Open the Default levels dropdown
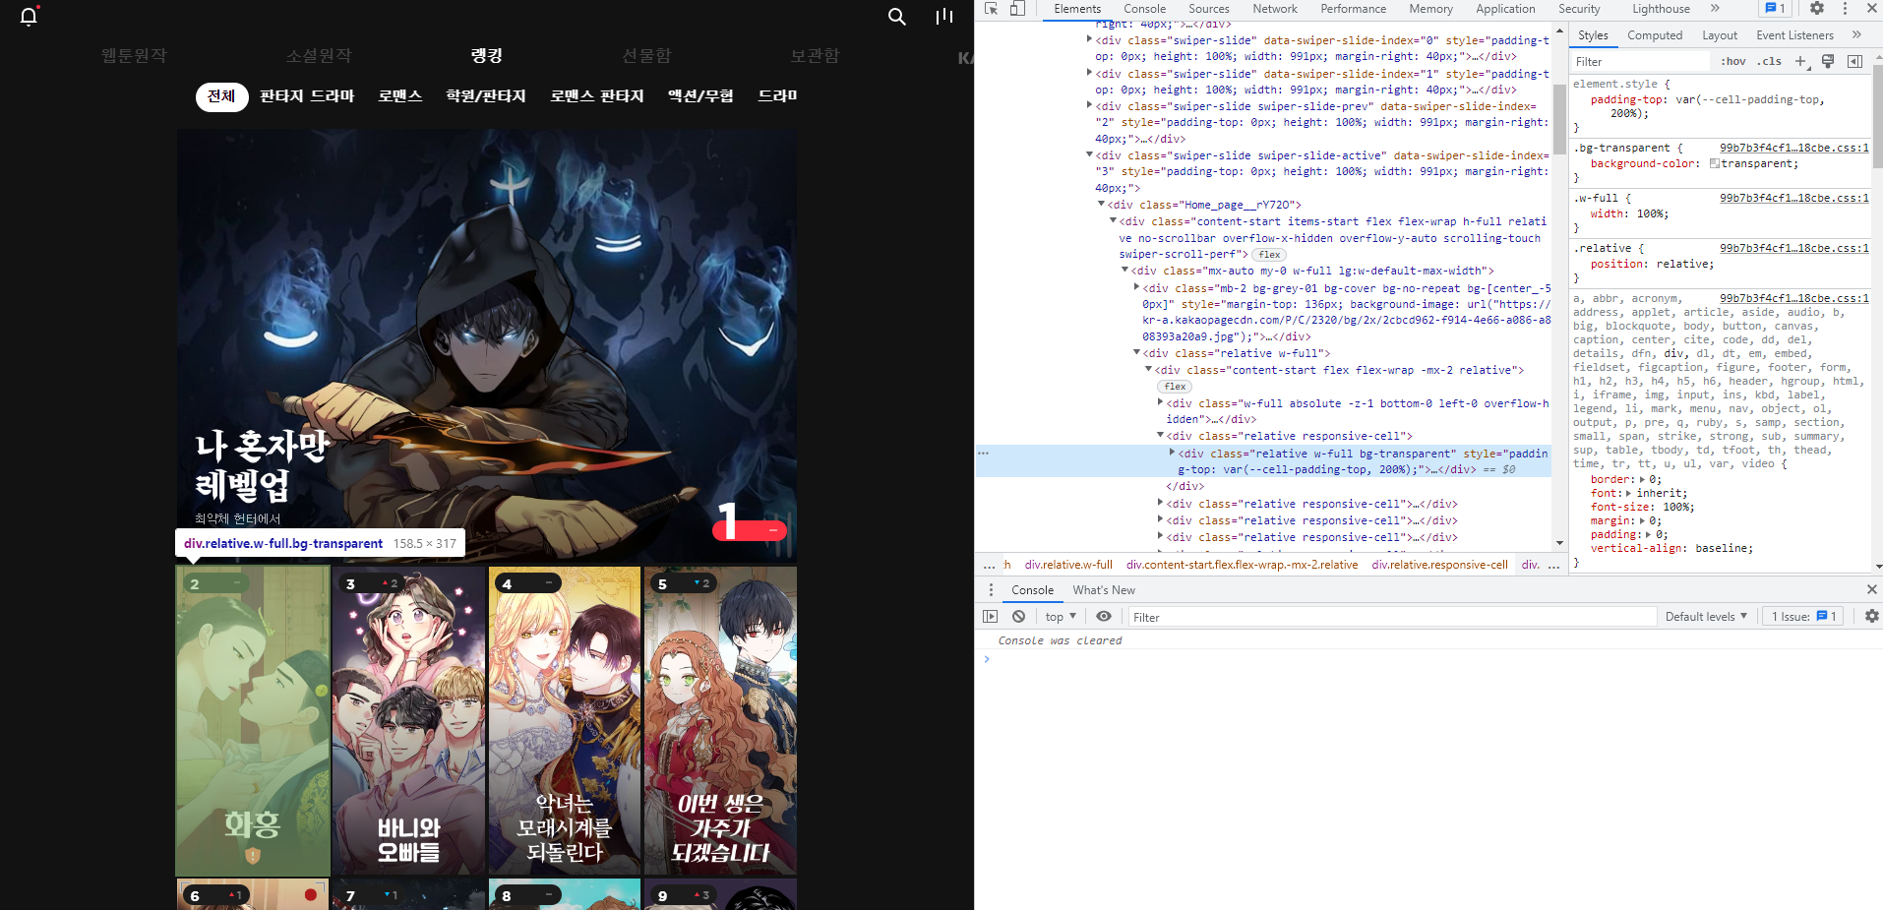 pos(1706,617)
